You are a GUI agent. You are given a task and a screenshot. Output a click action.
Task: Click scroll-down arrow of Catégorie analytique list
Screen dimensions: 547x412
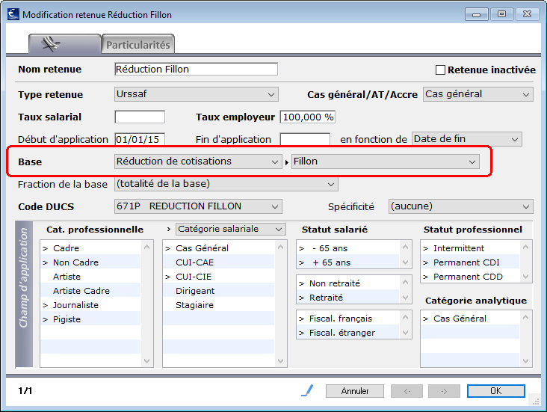click(x=526, y=361)
